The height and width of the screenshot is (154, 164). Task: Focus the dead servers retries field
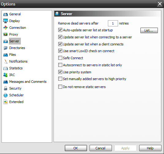coord(113,23)
